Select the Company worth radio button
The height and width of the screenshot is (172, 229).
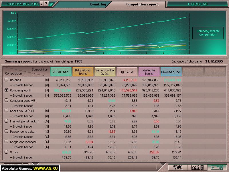pos(6,90)
